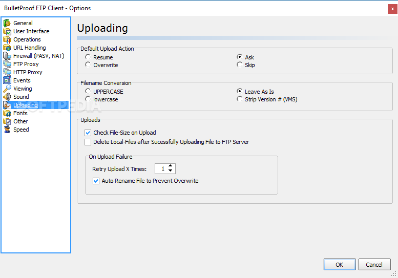
Task: Click the Uploading category icon
Action: [7, 105]
